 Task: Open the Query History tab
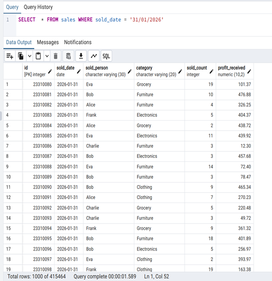[38, 7]
